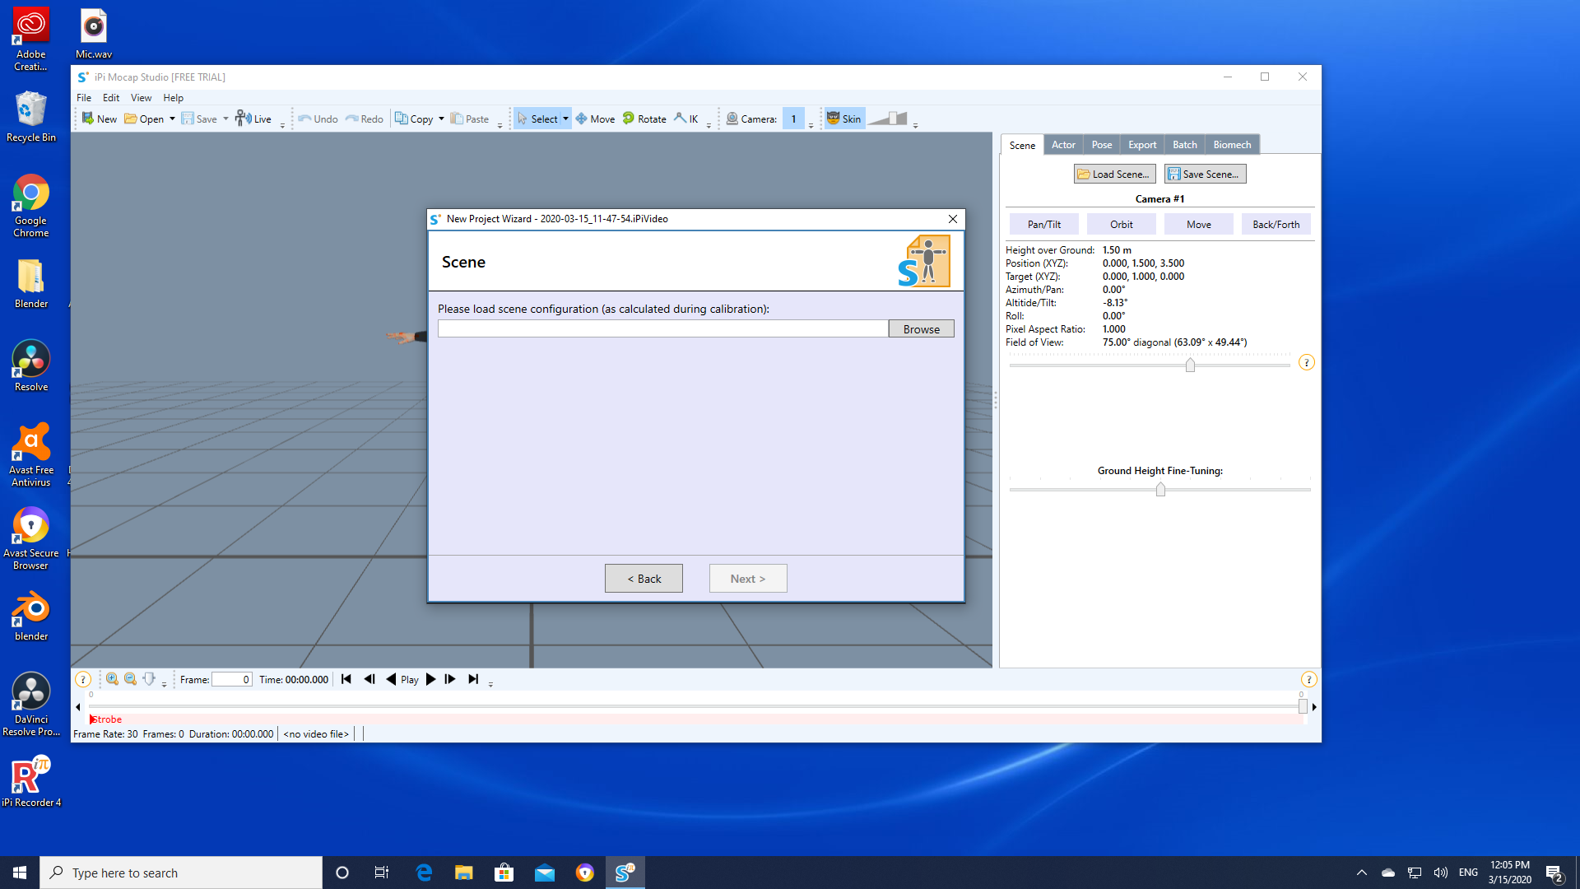The height and width of the screenshot is (889, 1580).
Task: Click the zoom in magnifier icon
Action: coord(112,679)
